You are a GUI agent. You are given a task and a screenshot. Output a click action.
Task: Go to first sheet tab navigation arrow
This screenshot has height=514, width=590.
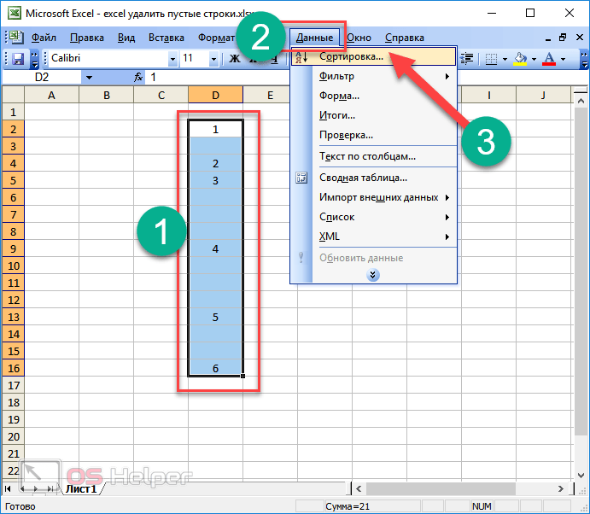[x=8, y=488]
